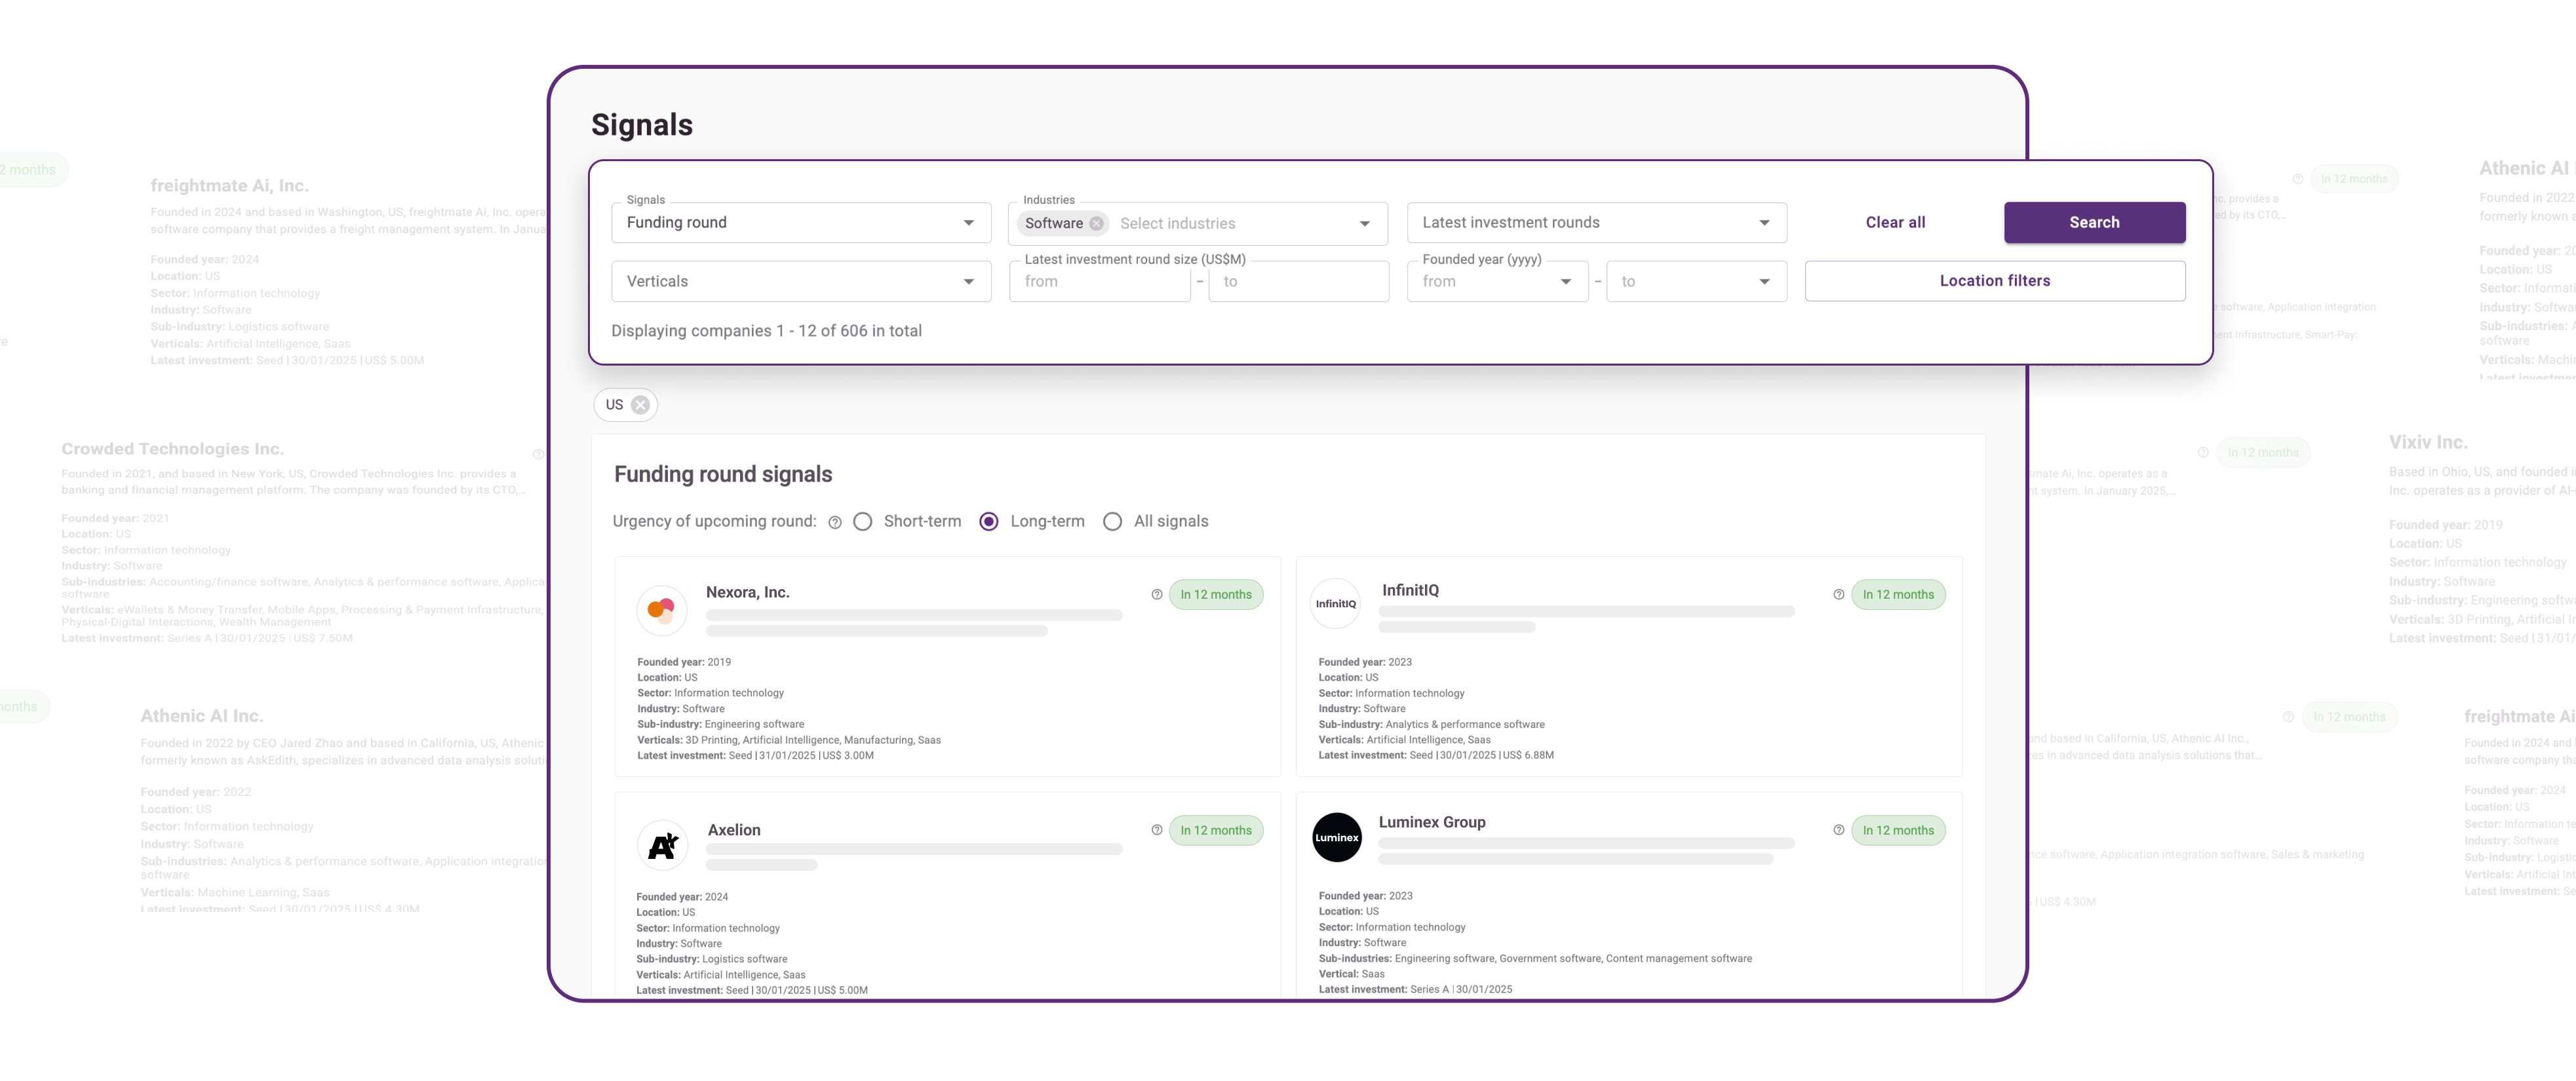Click help icon on Luminex Group card
This screenshot has height=1081, width=2576.
(1839, 830)
